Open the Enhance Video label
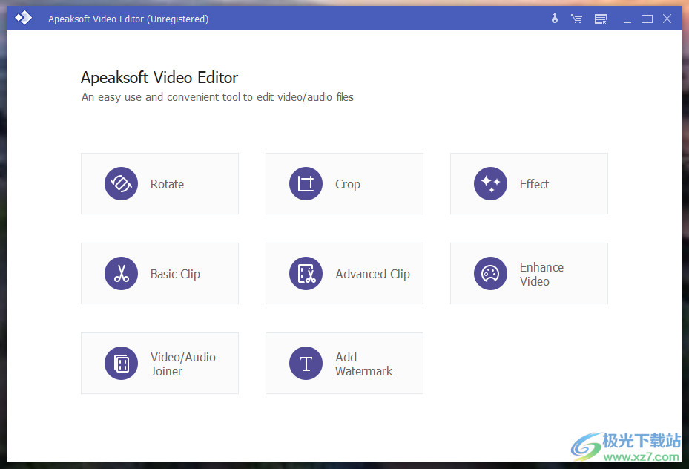The width and height of the screenshot is (689, 469). pos(542,275)
